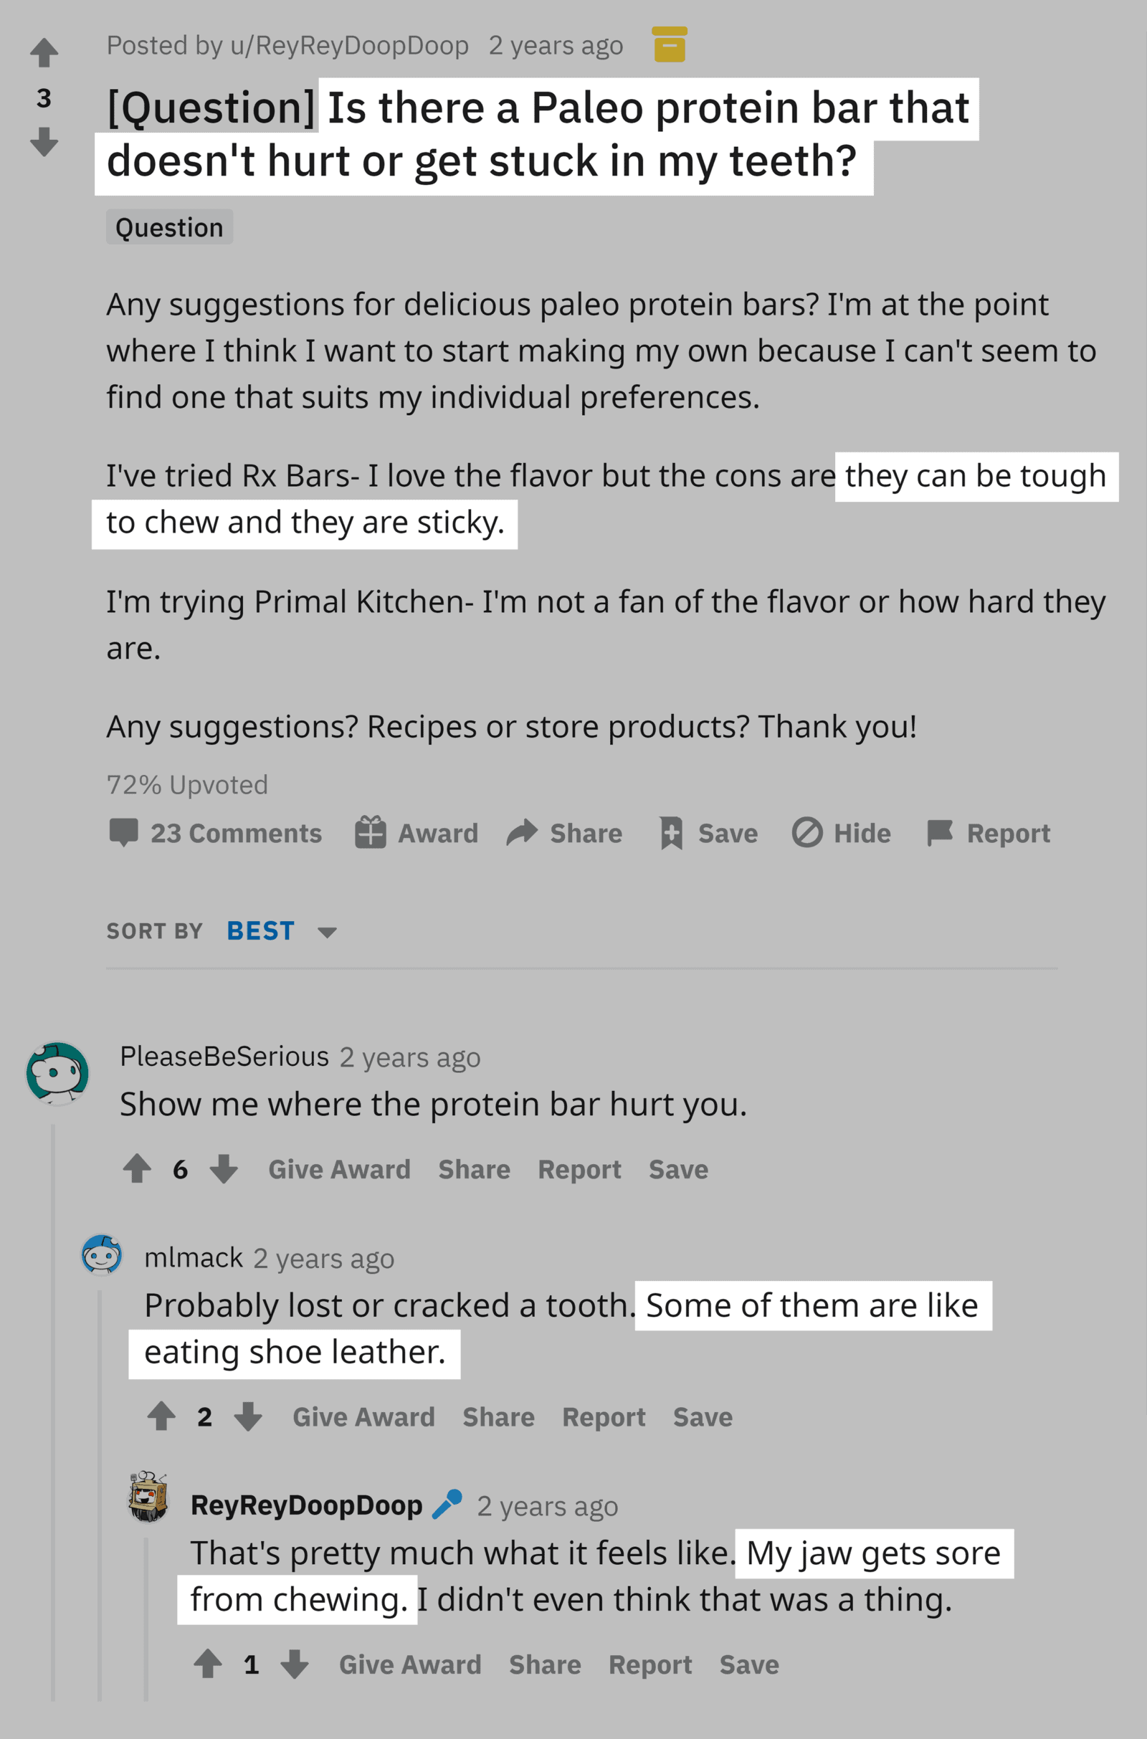The width and height of the screenshot is (1147, 1739).
Task: Downvote mlmack's comment
Action: (x=248, y=1416)
